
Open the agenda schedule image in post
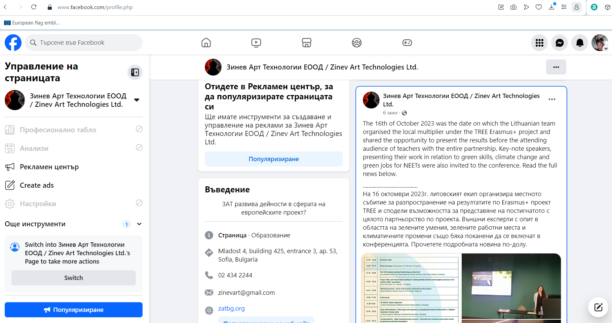click(412, 288)
